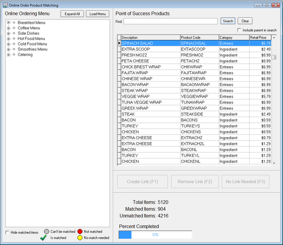Image resolution: width=283 pixels, height=245 pixels.
Task: Click the yellow No match needed circle
Action: click(80, 238)
